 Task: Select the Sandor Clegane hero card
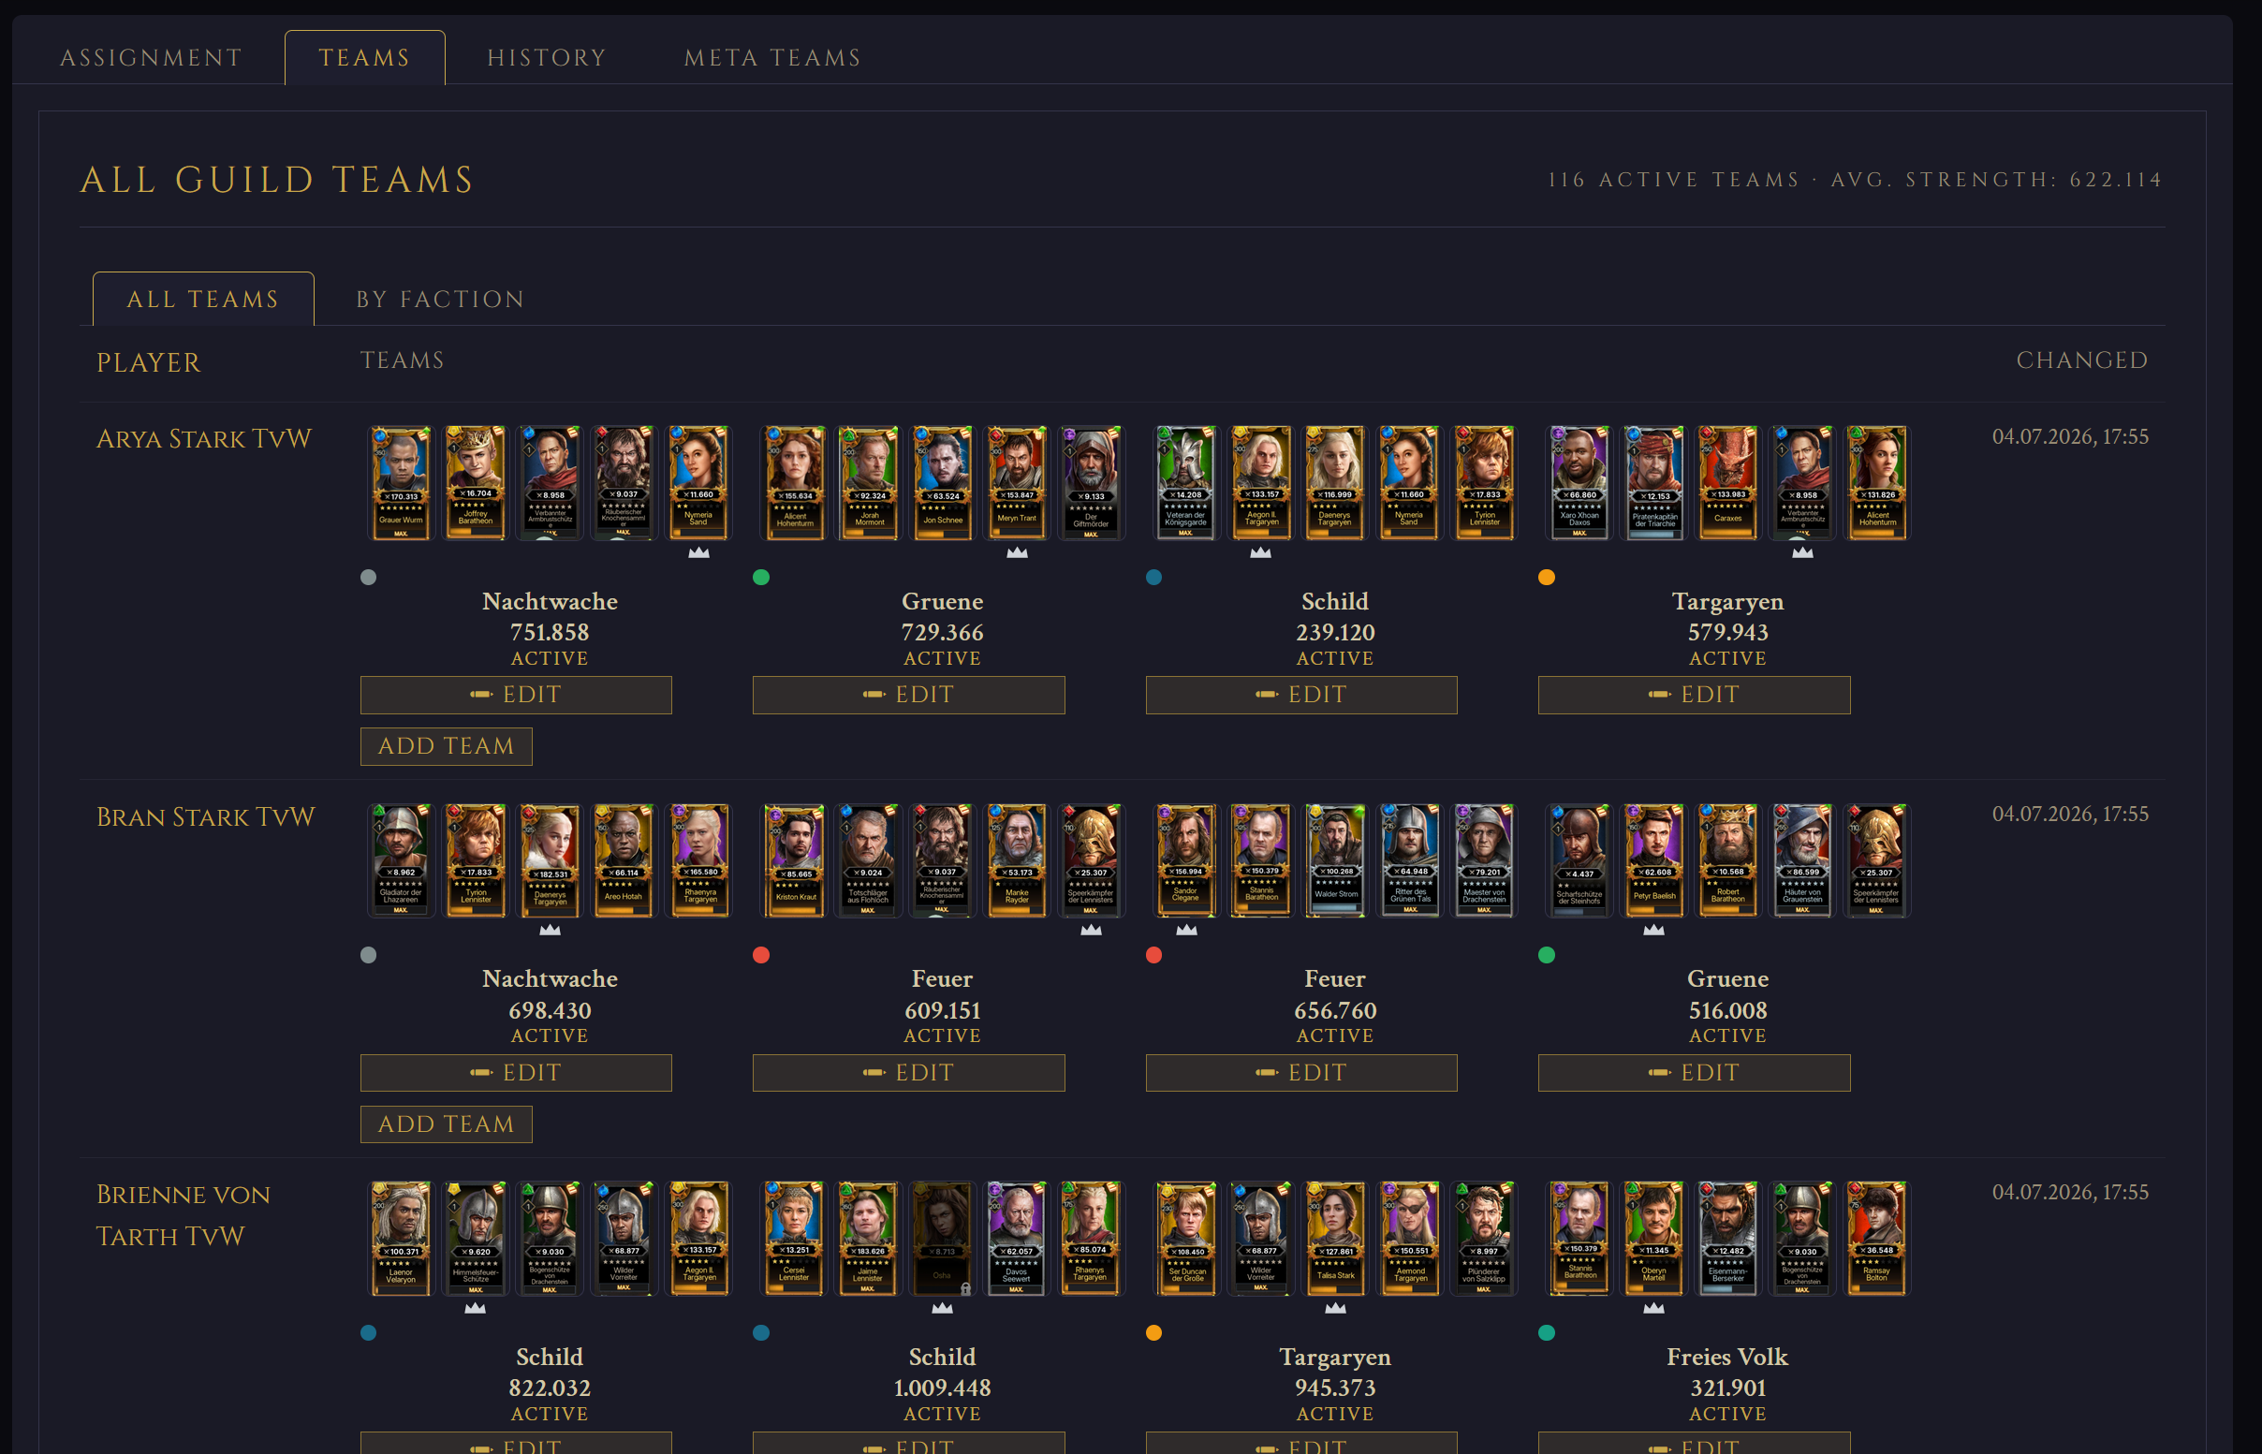pos(1185,860)
